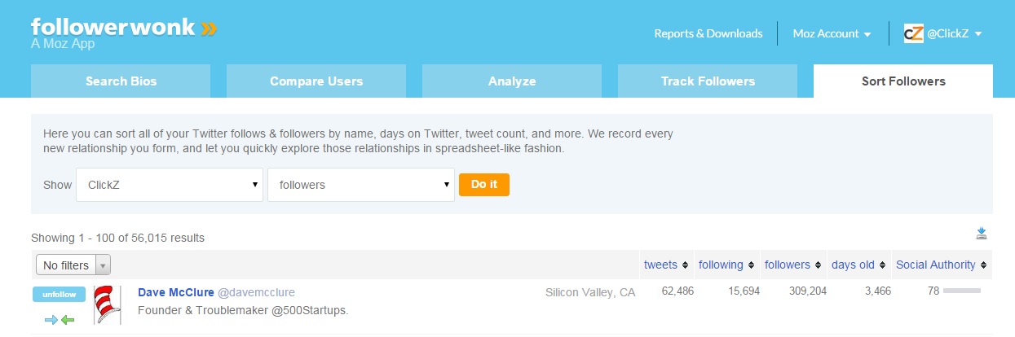1015x337 pixels.
Task: Click Dave McClure's profile picture
Action: point(107,305)
